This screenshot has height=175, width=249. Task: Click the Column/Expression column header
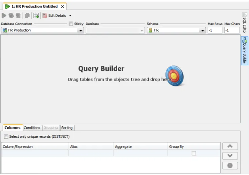pos(35,147)
